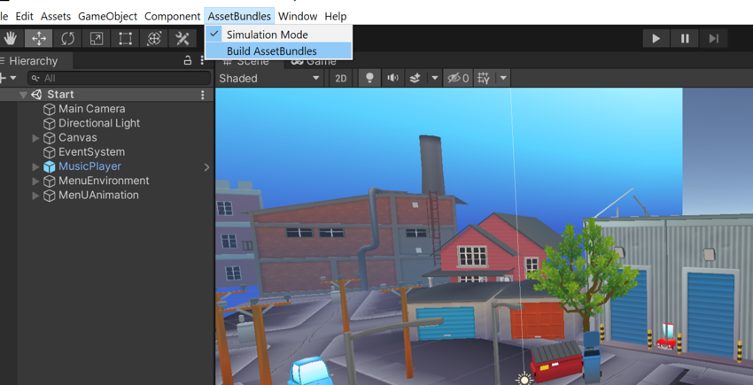The height and width of the screenshot is (385, 753).
Task: Select the Hand tool
Action: (x=11, y=38)
